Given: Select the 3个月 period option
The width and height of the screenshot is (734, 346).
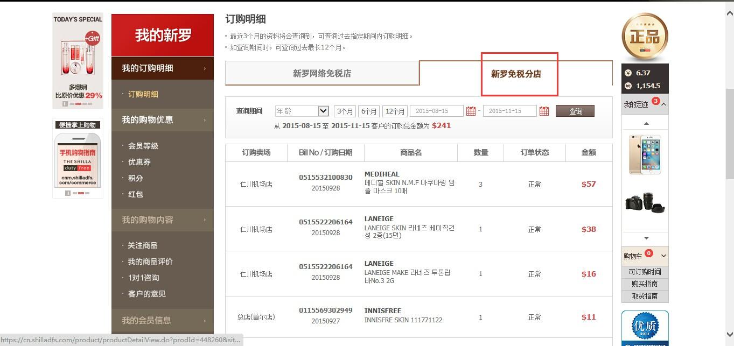Looking at the screenshot, I should (x=345, y=111).
